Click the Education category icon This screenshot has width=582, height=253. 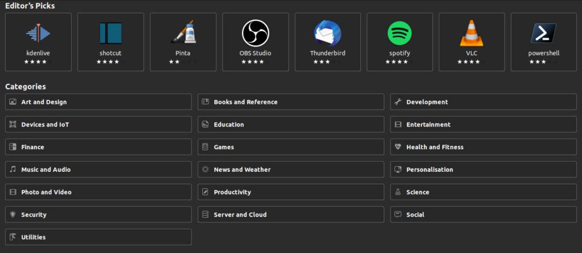click(x=205, y=124)
